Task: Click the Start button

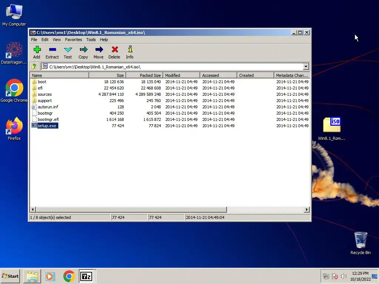Action: click(10, 276)
